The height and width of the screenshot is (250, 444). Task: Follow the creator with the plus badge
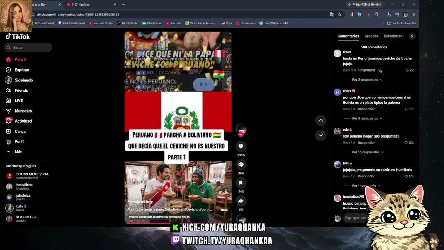pos(241,134)
